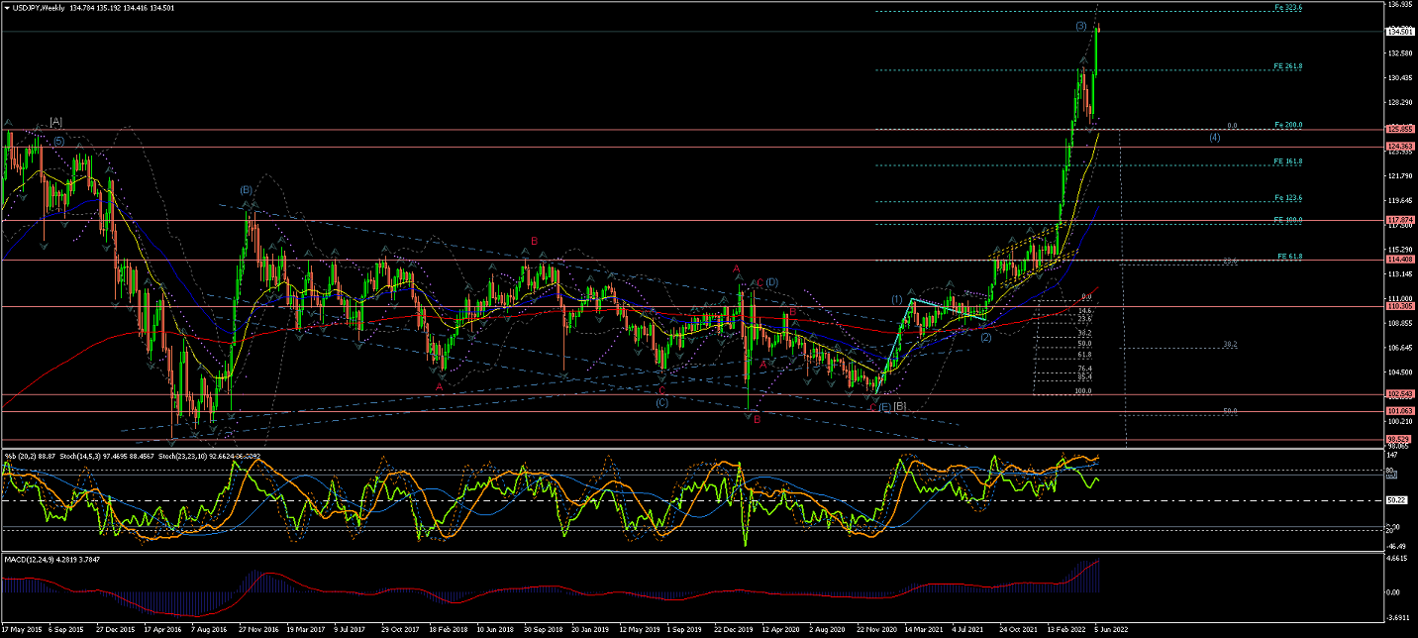The image size is (1418, 638).
Task: Select the 18 Feb 2018 date label
Action: (448, 628)
